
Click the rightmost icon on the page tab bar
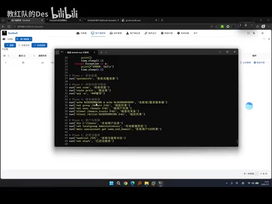click(269, 39)
